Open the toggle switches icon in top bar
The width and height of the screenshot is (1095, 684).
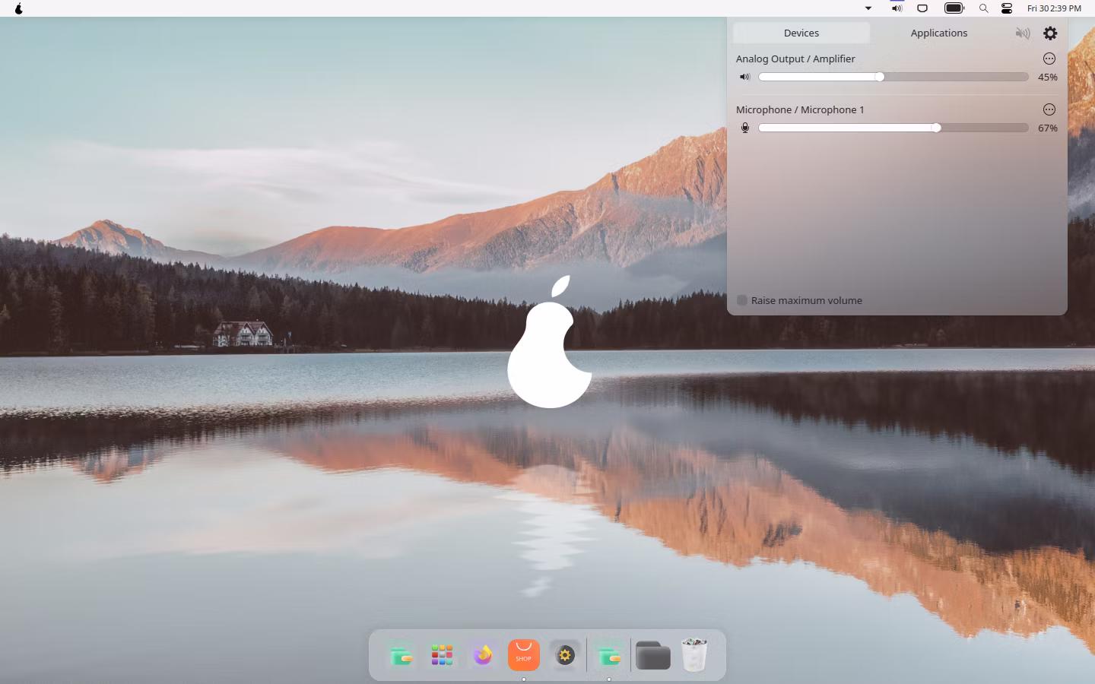pos(1007,8)
